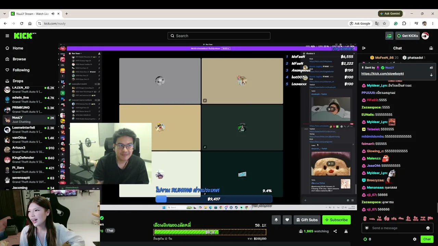
Task: Close the NuuLY Stream tab
Action: 59,14
